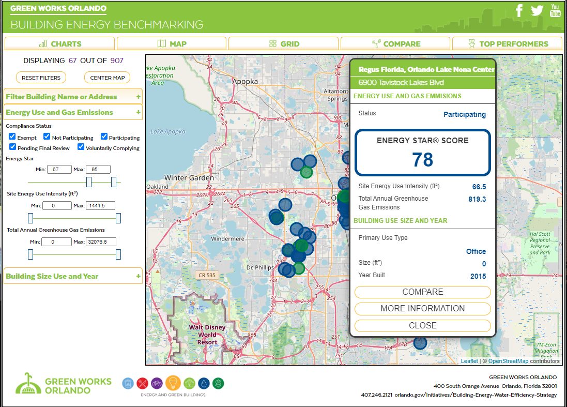This screenshot has height=407, width=567.
Task: Uncheck the Participating compliance checkbox
Action: click(x=104, y=137)
